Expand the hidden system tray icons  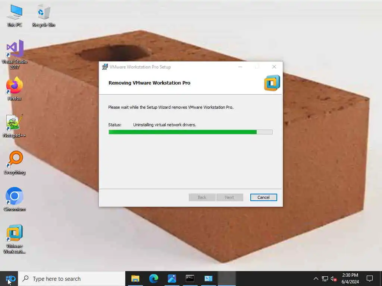tap(316, 279)
